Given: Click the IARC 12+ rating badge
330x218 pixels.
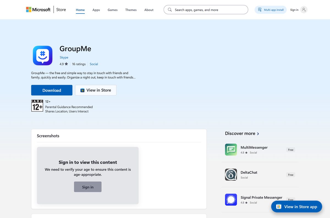Looking at the screenshot, I should point(37,106).
